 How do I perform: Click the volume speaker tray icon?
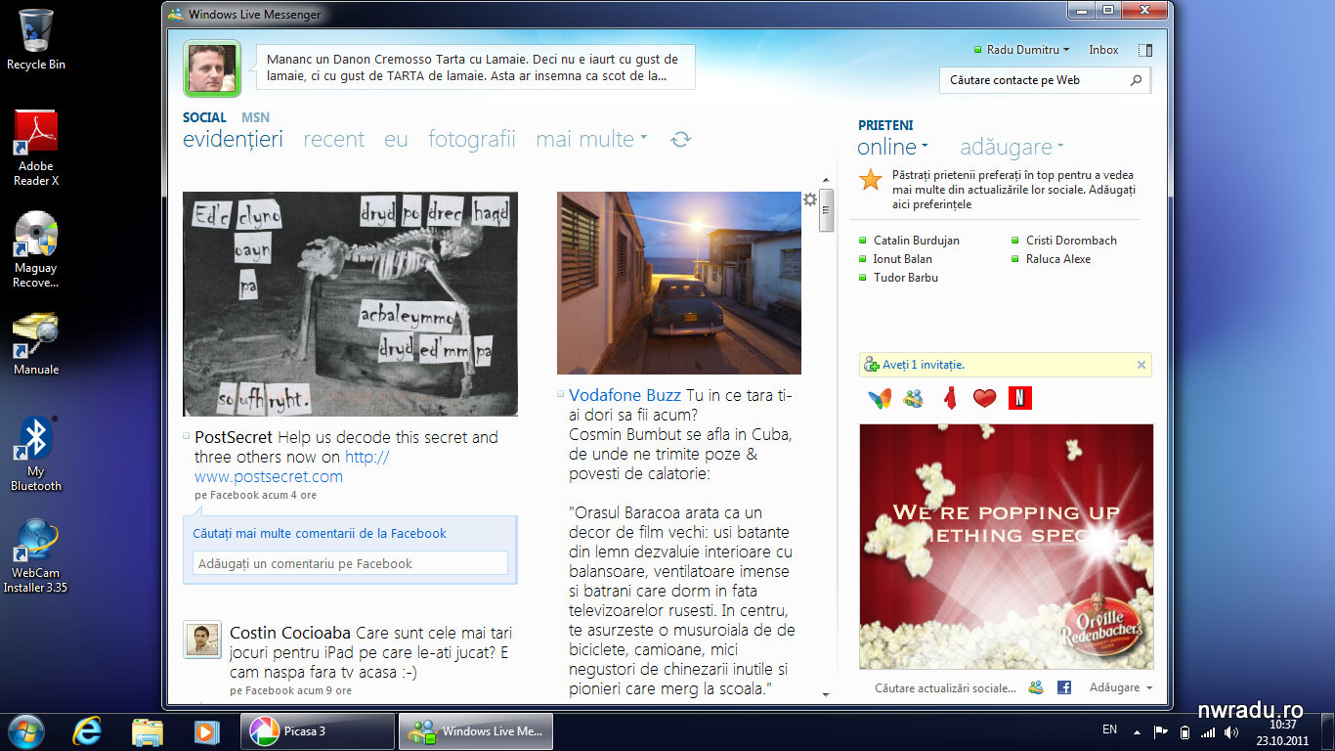(x=1231, y=731)
